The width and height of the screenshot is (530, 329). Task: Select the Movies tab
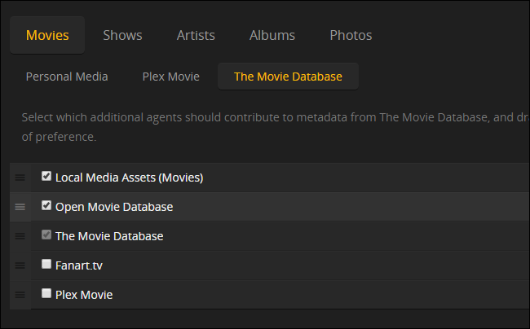pyautogui.click(x=47, y=35)
